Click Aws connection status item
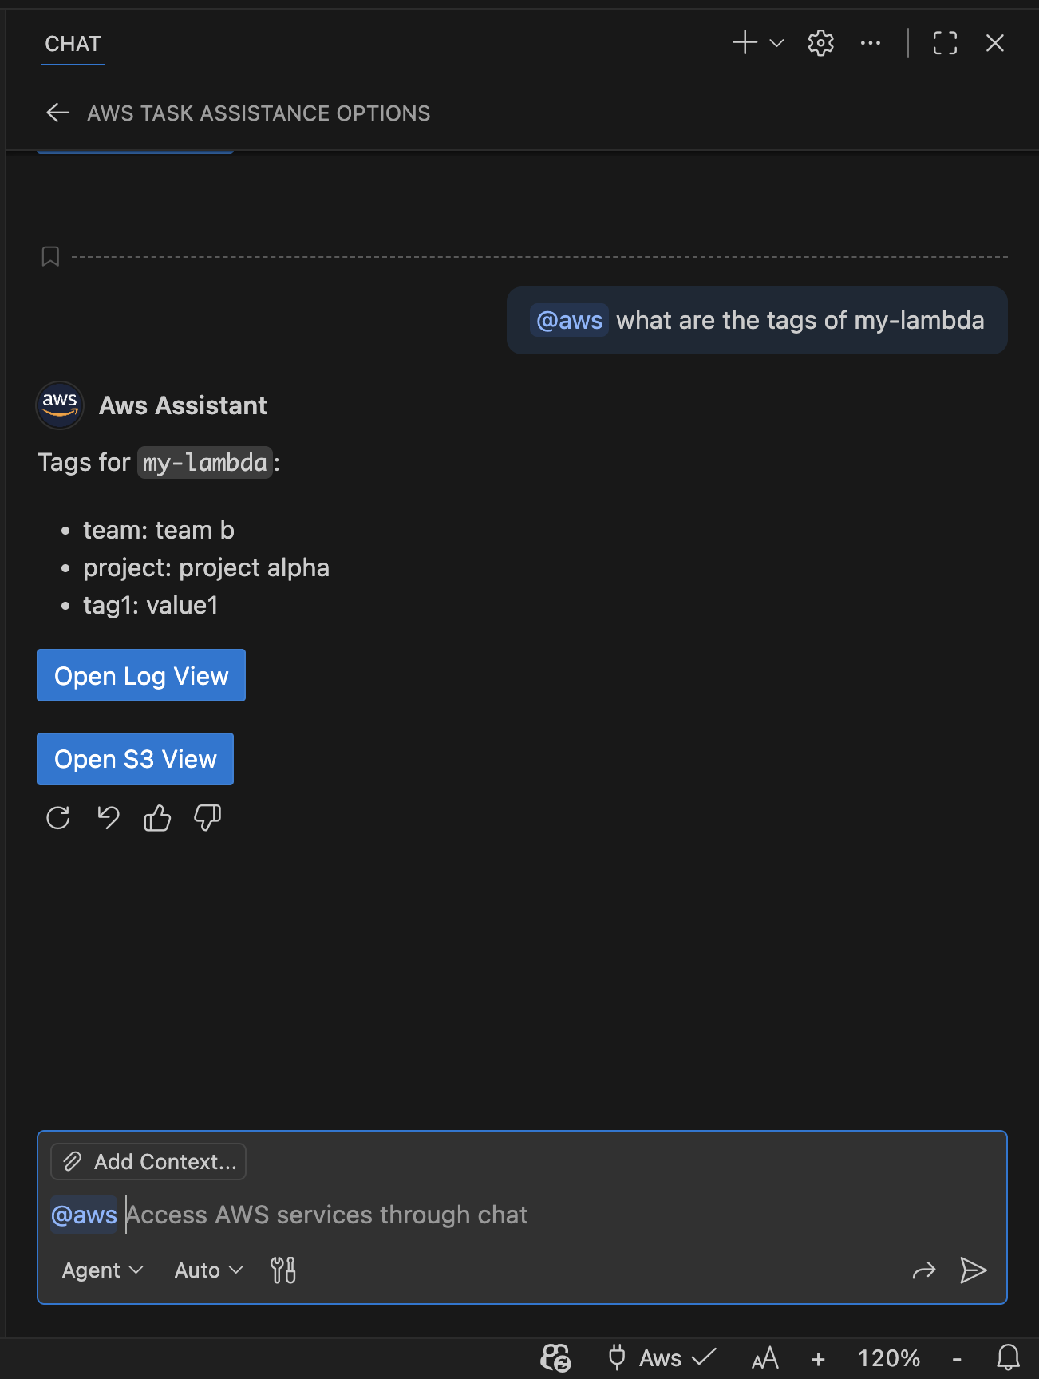 [662, 1357]
